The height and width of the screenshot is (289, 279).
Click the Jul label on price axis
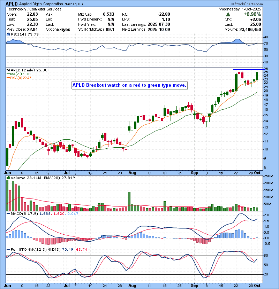coord(67,173)
